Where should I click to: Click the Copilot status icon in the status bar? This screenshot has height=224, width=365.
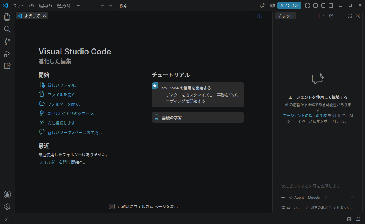coord(349,219)
